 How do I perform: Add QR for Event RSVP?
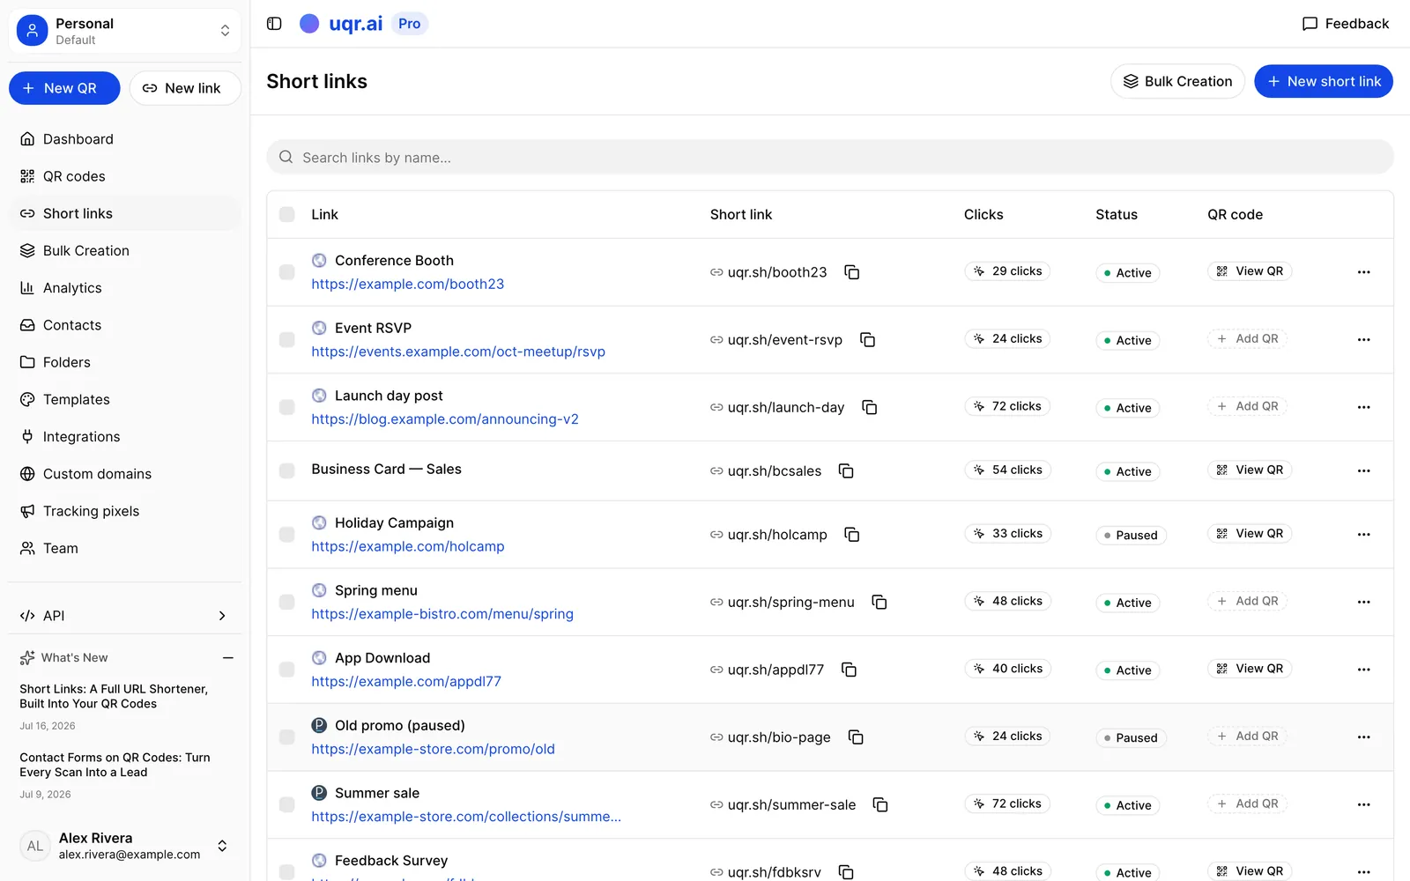[x=1247, y=339]
